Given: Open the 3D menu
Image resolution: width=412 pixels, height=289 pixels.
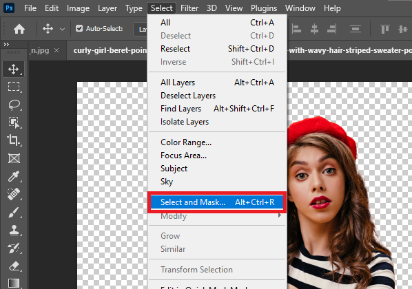Looking at the screenshot, I should [212, 8].
